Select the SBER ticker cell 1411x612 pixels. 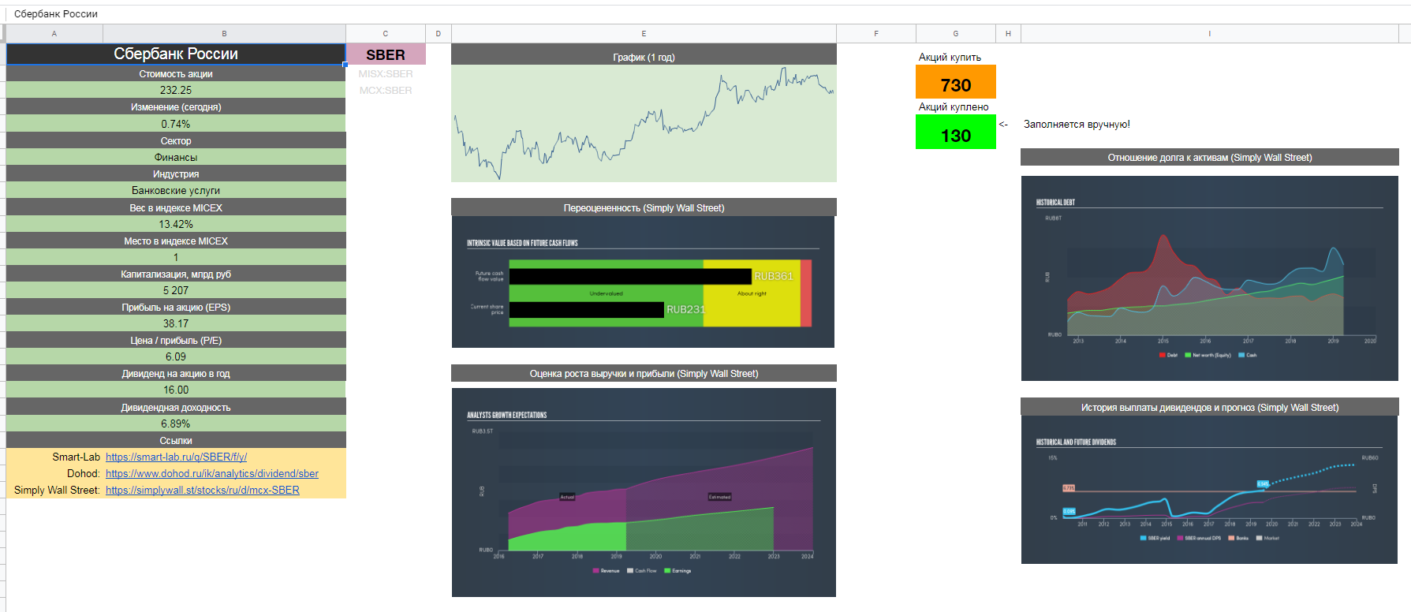(386, 54)
